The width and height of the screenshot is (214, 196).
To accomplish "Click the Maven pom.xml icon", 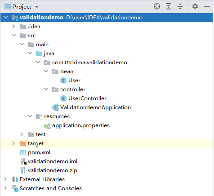I will [23, 152].
